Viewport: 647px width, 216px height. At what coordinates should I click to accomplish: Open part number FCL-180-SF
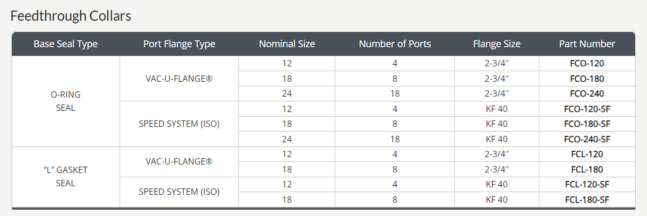(x=587, y=200)
